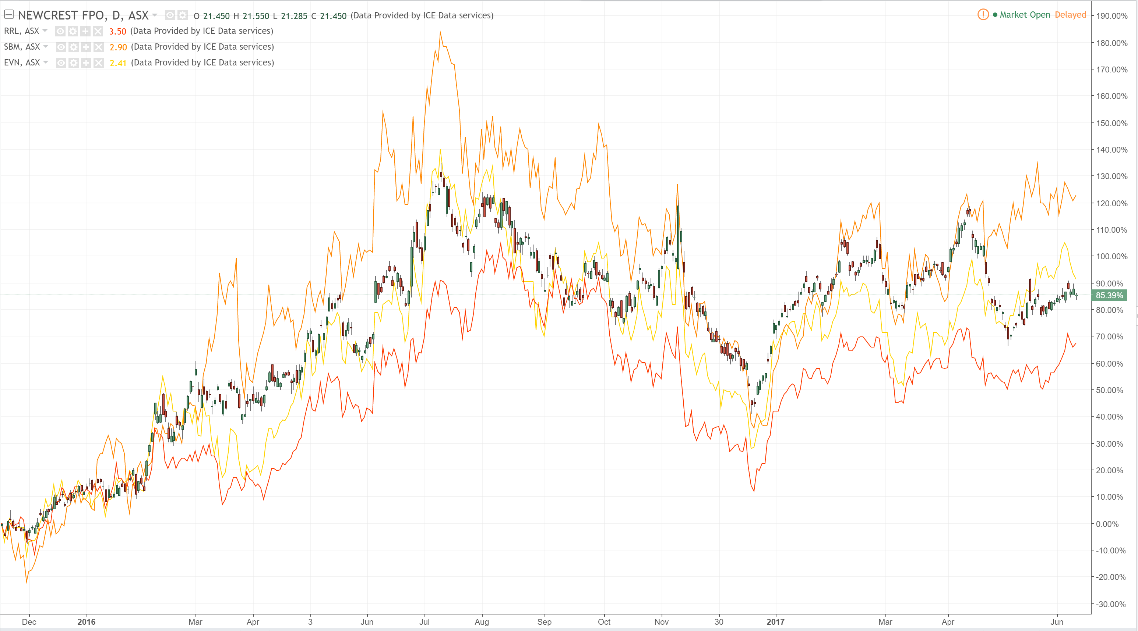The image size is (1138, 631).
Task: Click the orange data warning exclamation icon
Action: click(983, 15)
